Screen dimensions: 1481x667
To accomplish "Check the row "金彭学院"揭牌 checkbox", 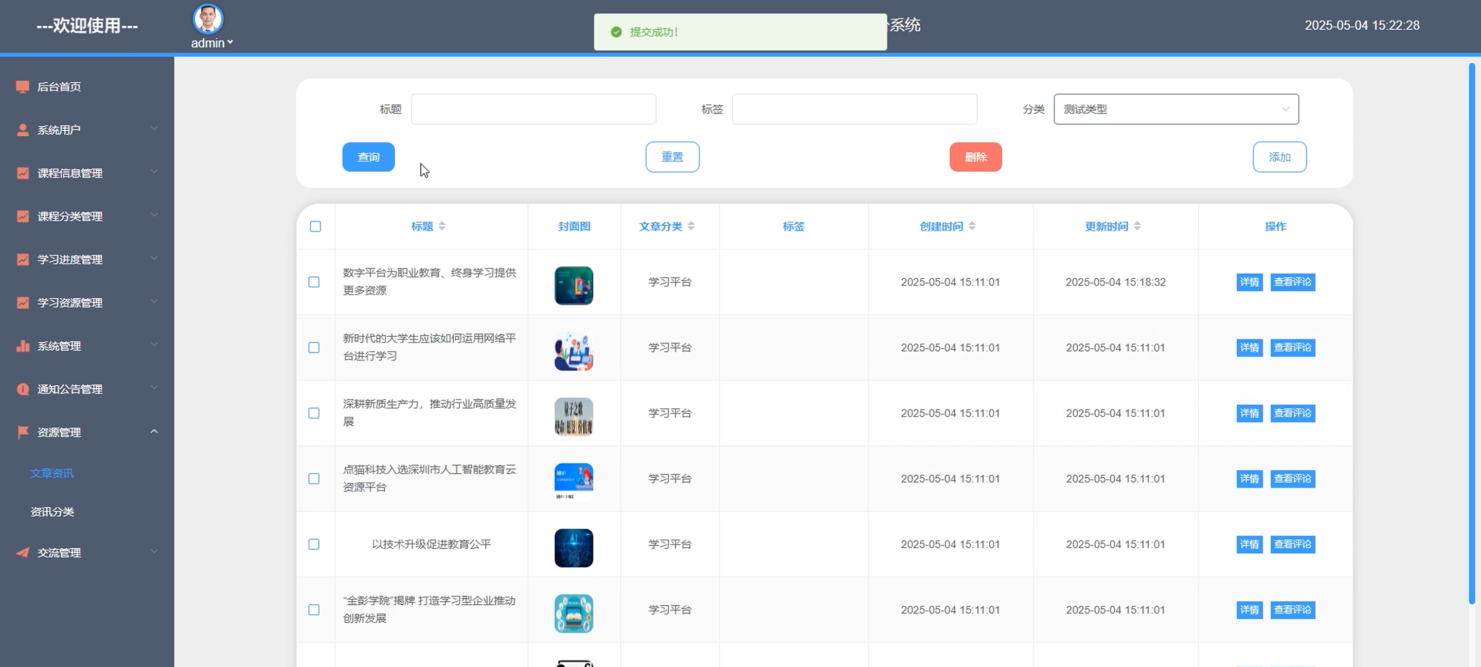I will pos(314,609).
